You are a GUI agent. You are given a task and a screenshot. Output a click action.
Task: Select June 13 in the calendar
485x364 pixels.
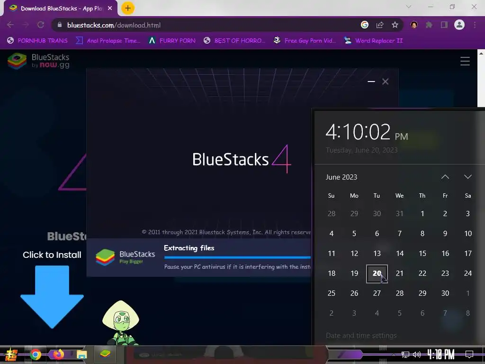[x=377, y=254]
